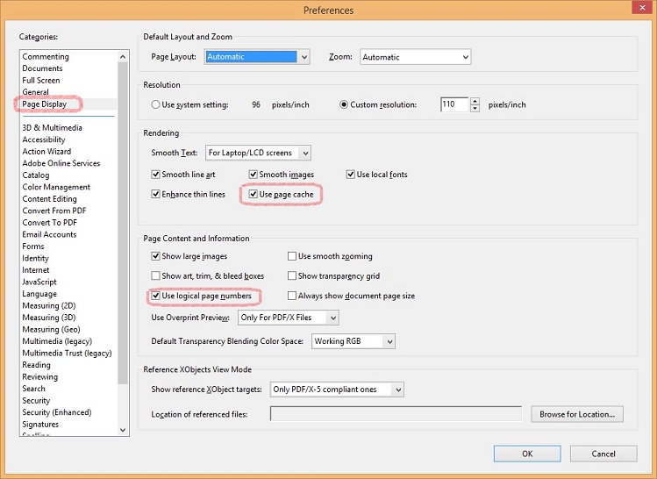Expand the Zoom dropdown menu
657x479 pixels.
[414, 57]
